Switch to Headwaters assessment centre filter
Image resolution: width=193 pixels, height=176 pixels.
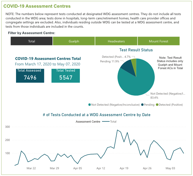tap(116, 41)
